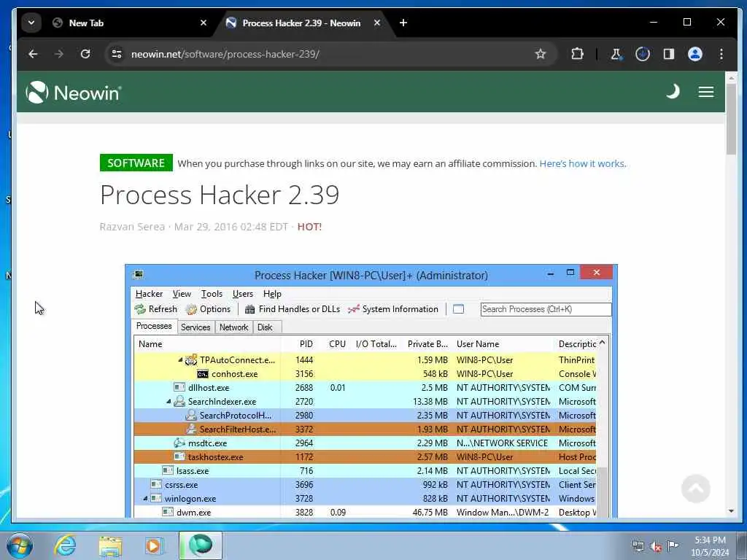Close the Process Hacker 2.39 tab
The width and height of the screenshot is (747, 560).
pyautogui.click(x=377, y=23)
